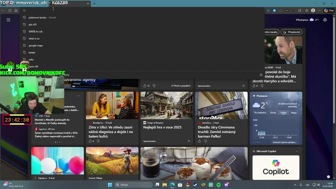Expand Přestanov location dropdown in weather card
This screenshot has width=336, height=189.
tap(270, 96)
